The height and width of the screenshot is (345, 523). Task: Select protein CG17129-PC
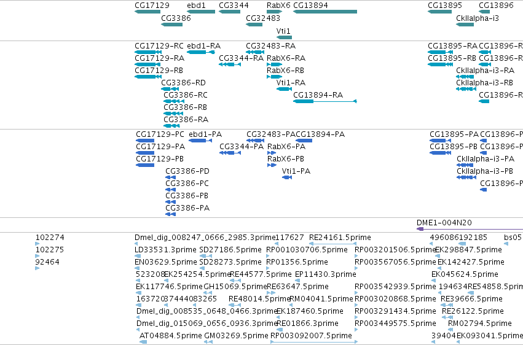click(x=145, y=141)
